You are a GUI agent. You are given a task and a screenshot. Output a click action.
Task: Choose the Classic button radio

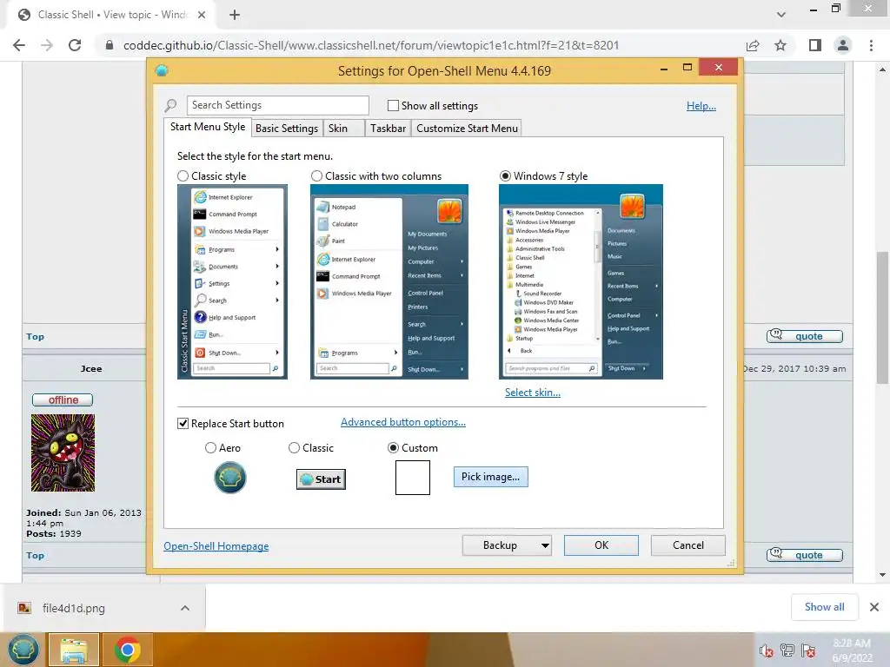(x=294, y=447)
